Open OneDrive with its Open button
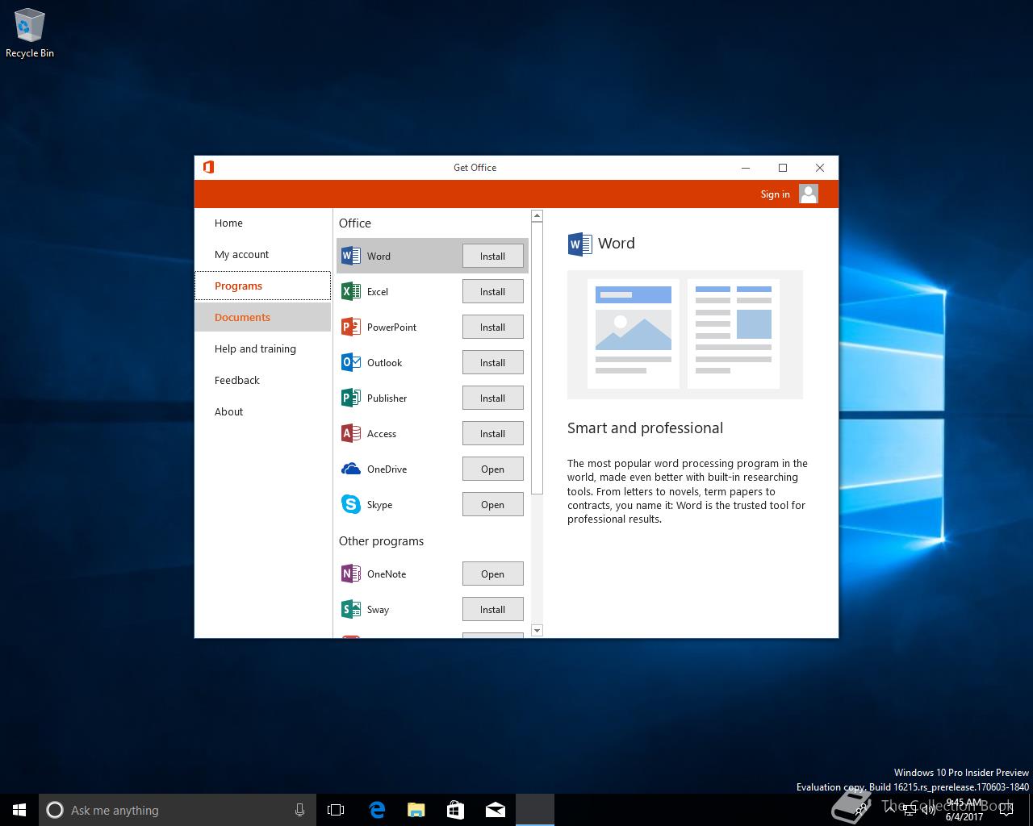 pos(492,469)
